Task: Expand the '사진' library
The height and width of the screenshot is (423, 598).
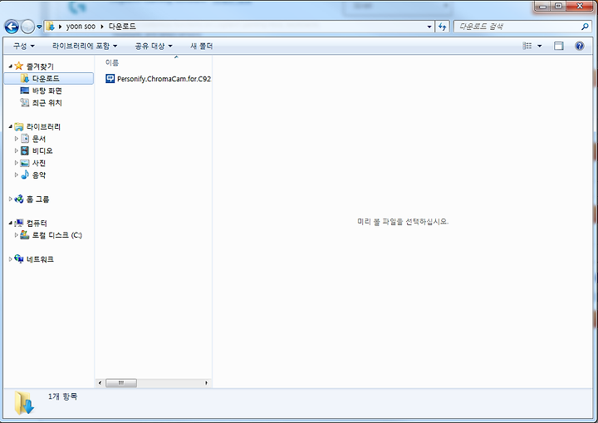Action: [16, 163]
